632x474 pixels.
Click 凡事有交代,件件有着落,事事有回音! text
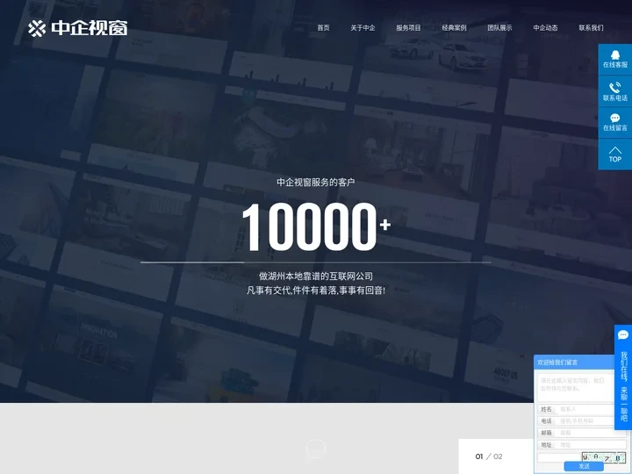coord(316,291)
